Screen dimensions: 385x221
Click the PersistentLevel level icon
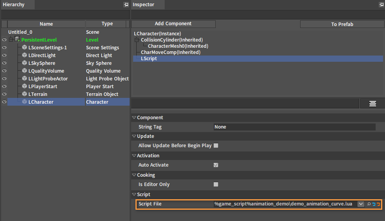[x=17, y=39]
